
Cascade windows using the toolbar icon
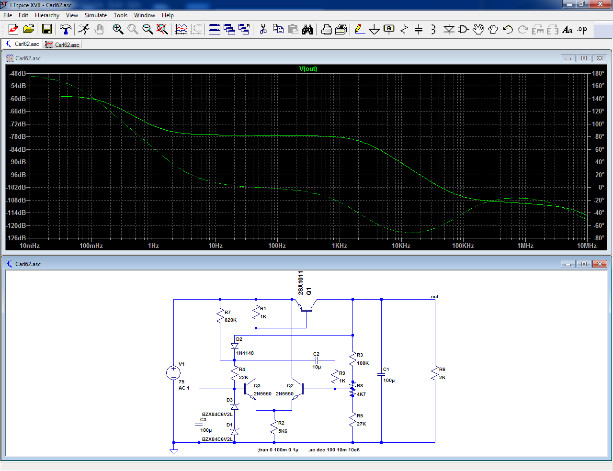(x=229, y=30)
